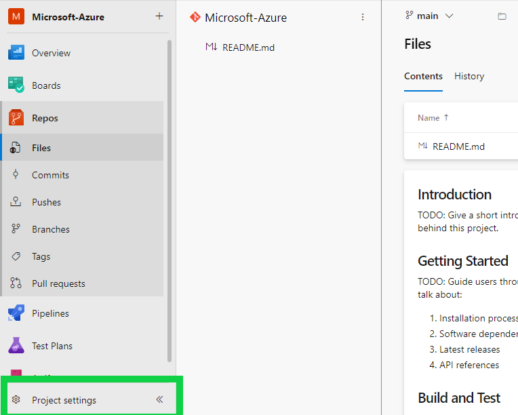518x415 pixels.
Task: Click the Overview icon in sidebar
Action: (16, 53)
